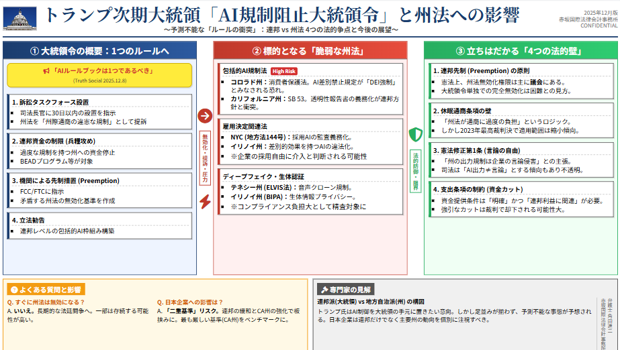
Task: Click the red lightning bolt icon
Action: point(206,201)
